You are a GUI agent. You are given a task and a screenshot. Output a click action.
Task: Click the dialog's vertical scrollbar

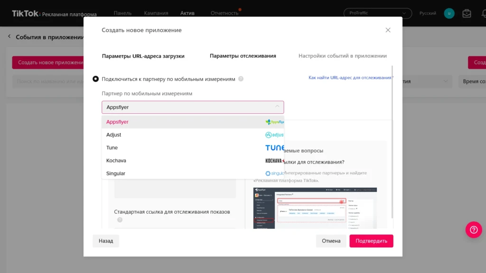tap(392, 141)
